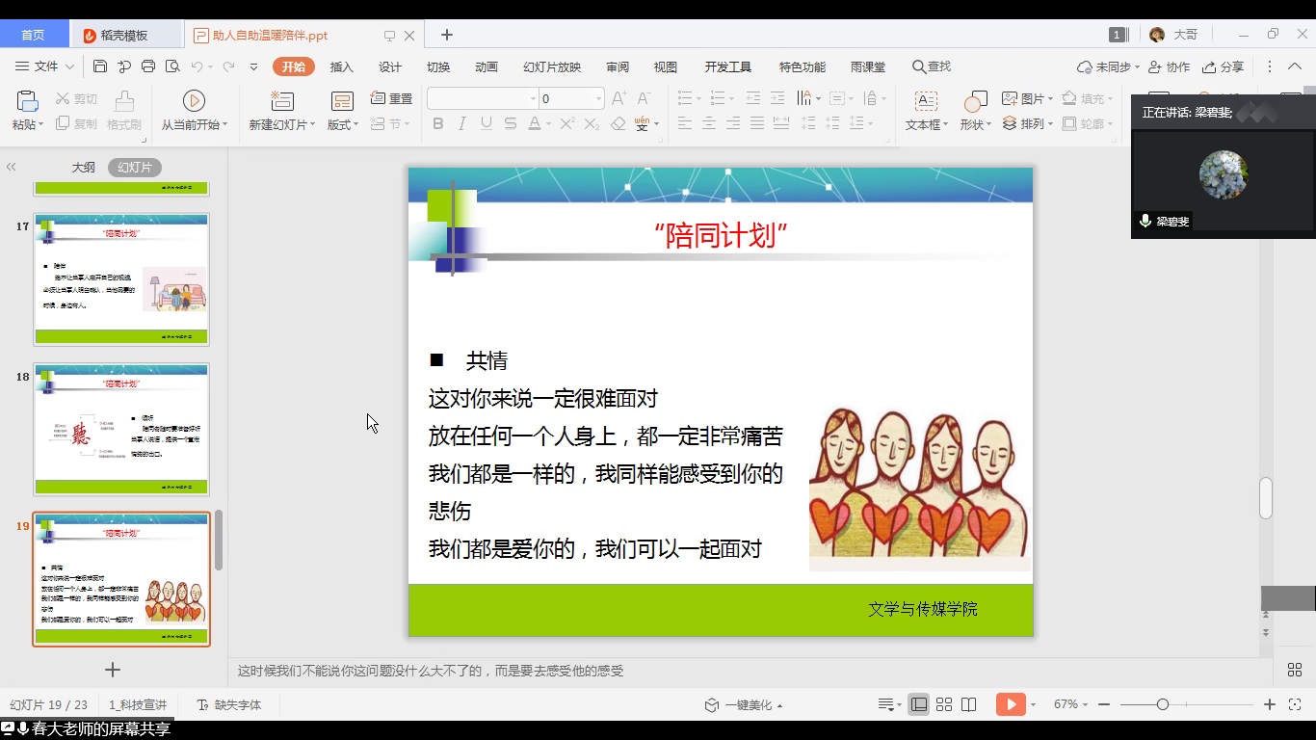Image resolution: width=1316 pixels, height=740 pixels.
Task: Click the 分享 share button
Action: (1224, 66)
